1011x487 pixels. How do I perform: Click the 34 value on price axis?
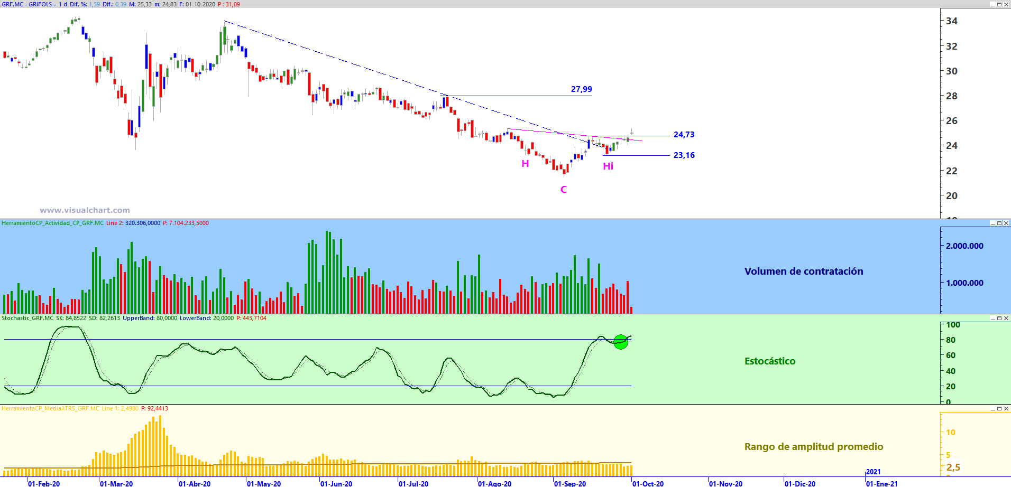tap(952, 21)
